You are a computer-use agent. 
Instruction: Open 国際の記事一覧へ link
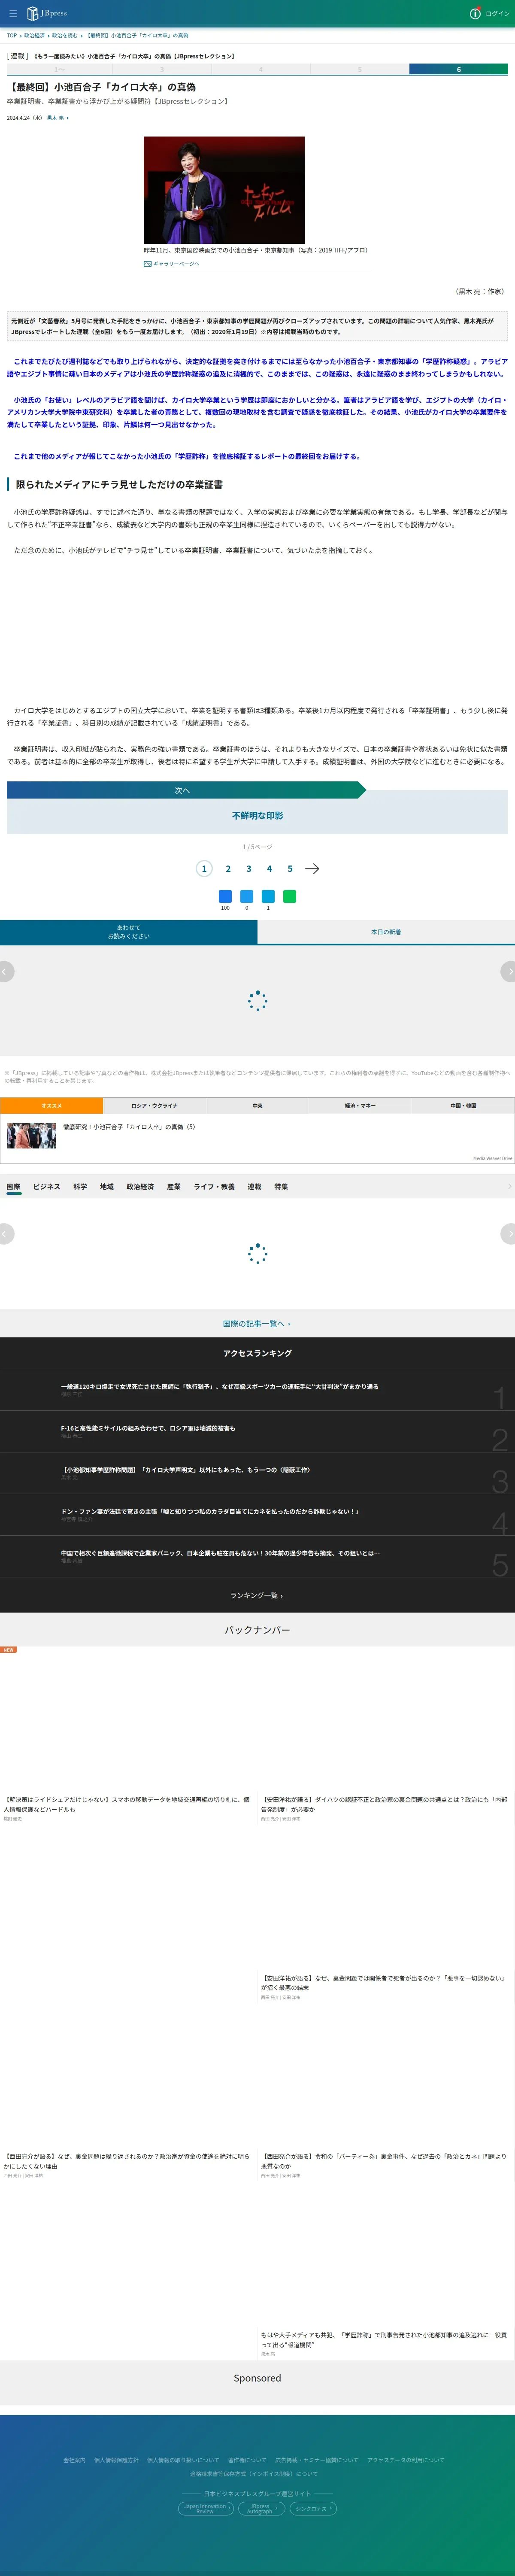point(257,1323)
